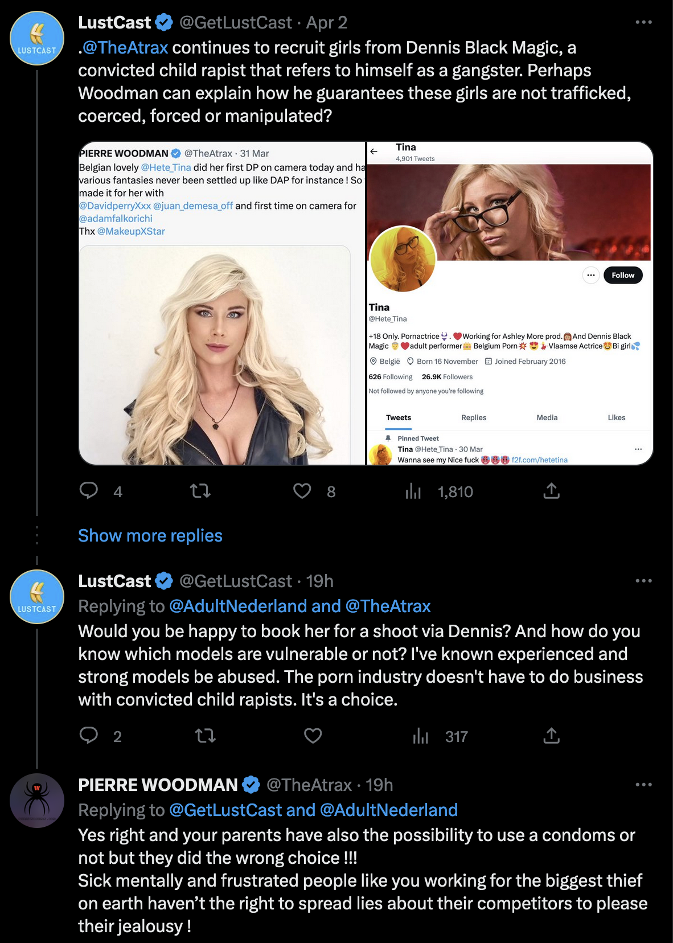Image resolution: width=673 pixels, height=943 pixels.
Task: Click the LustCast avatar on the top tweet
Action: (x=37, y=38)
